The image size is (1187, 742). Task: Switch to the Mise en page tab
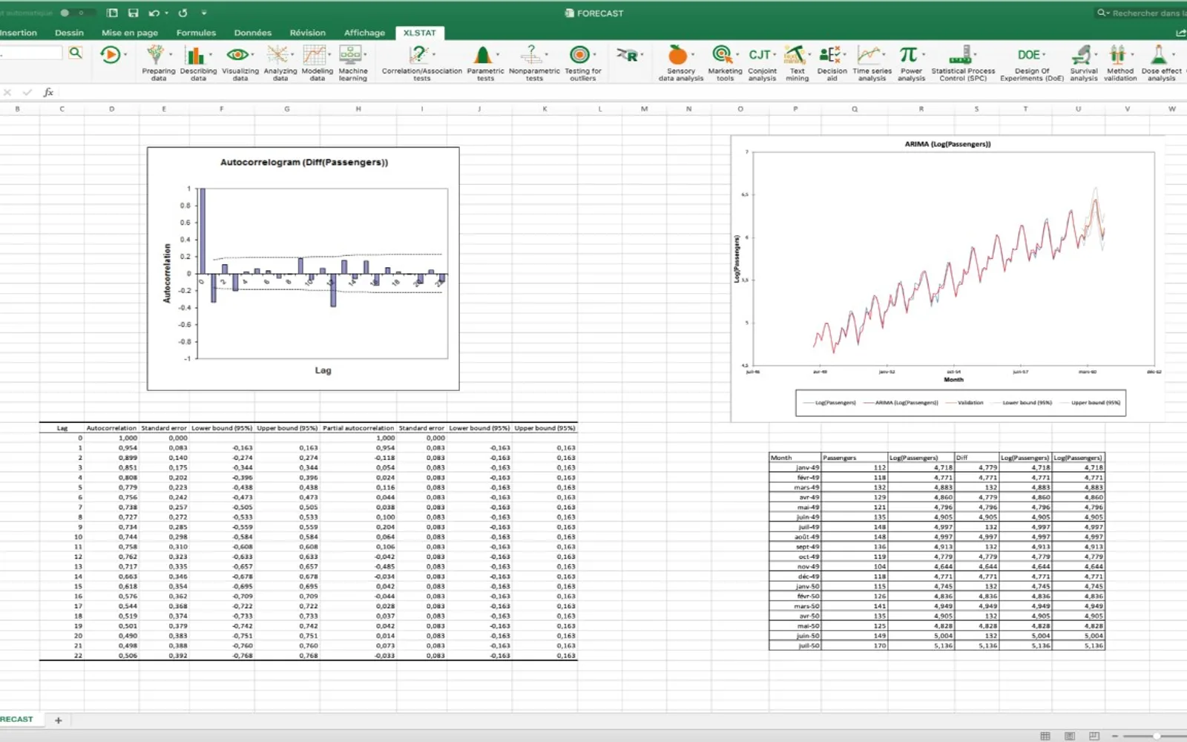pyautogui.click(x=130, y=33)
